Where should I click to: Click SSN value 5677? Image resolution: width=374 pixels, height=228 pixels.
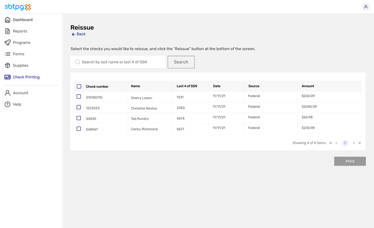[180, 129]
